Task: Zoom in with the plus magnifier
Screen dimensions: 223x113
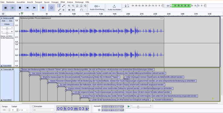Action: [69, 6]
